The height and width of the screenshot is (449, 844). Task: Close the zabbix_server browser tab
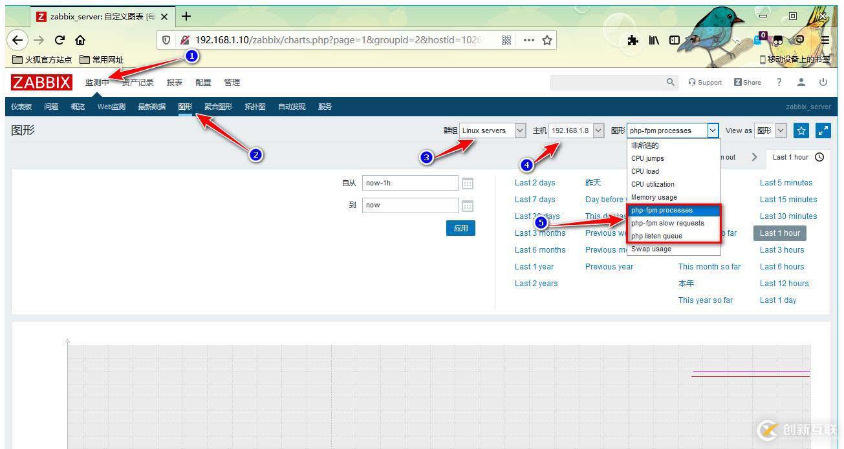[164, 16]
